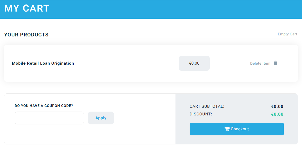The width and height of the screenshot is (302, 148).
Task: Click the MY CART page title
Action: [27, 8]
